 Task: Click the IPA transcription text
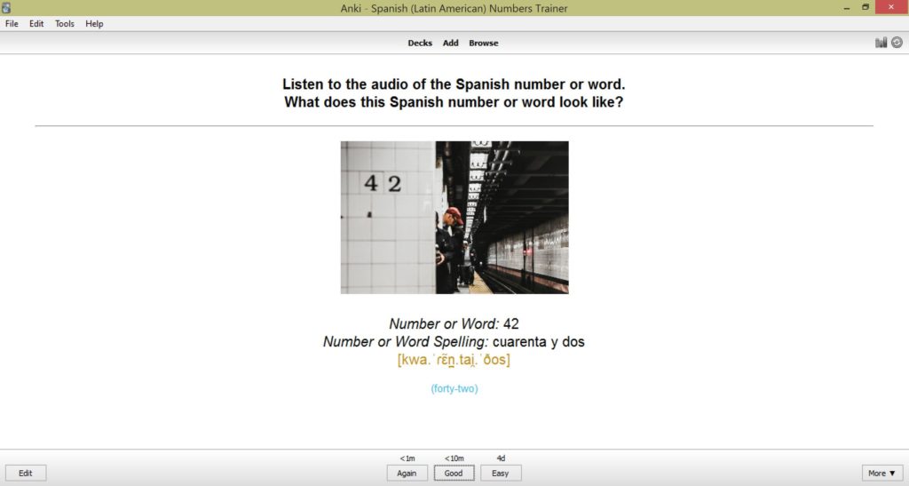[454, 360]
